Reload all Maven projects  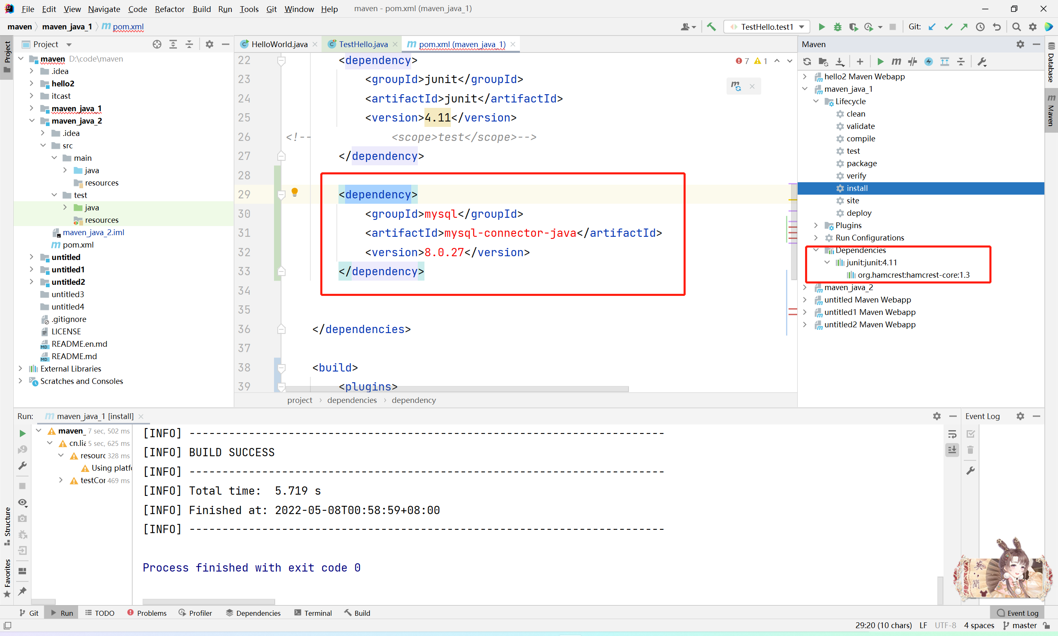807,61
